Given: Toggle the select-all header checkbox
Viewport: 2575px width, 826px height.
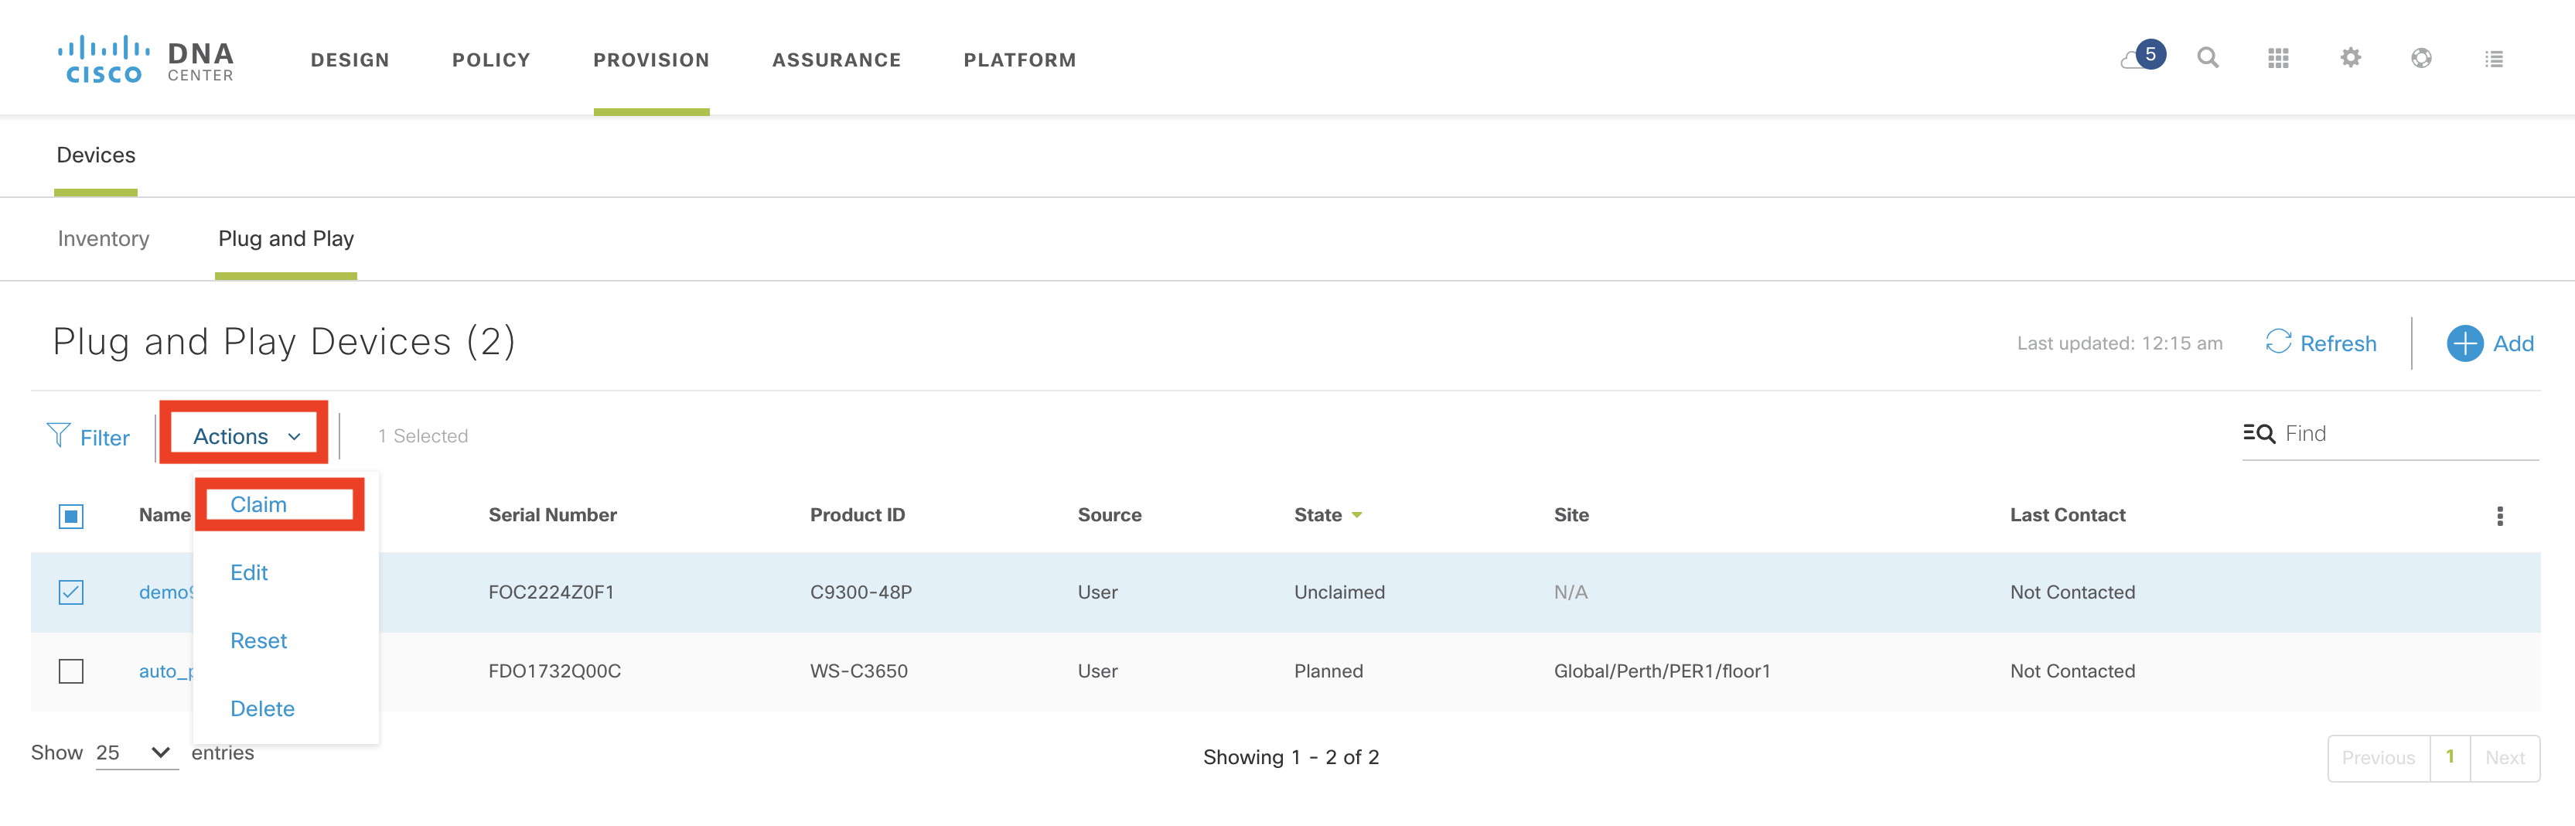Looking at the screenshot, I should pos(71,516).
